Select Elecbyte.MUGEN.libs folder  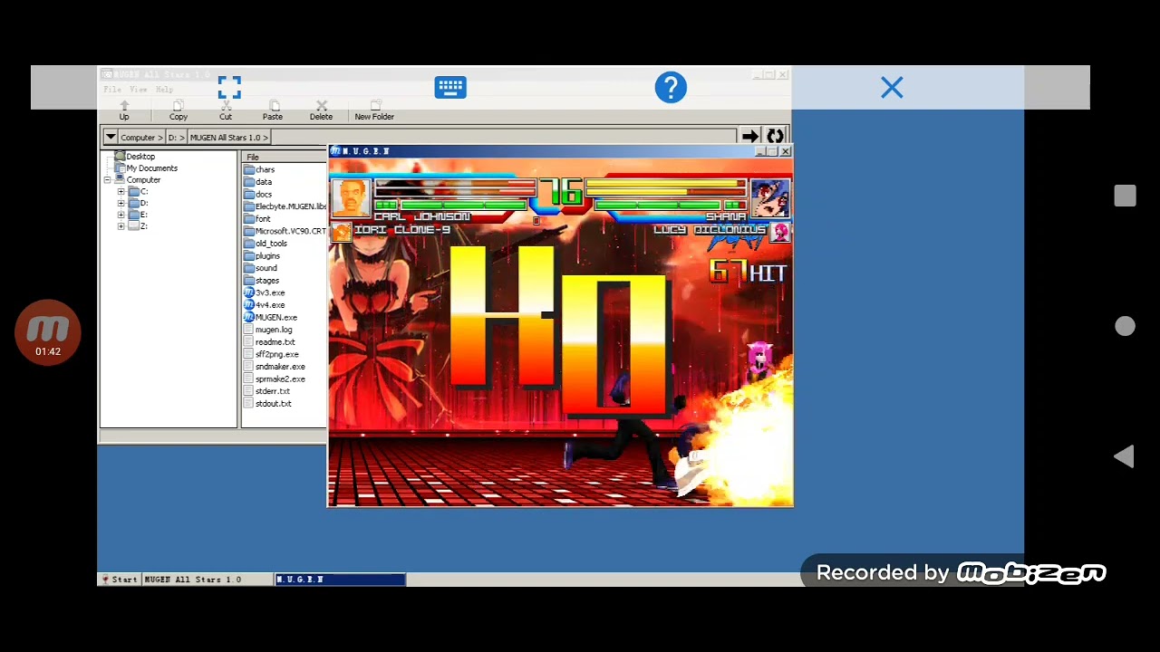(x=285, y=206)
